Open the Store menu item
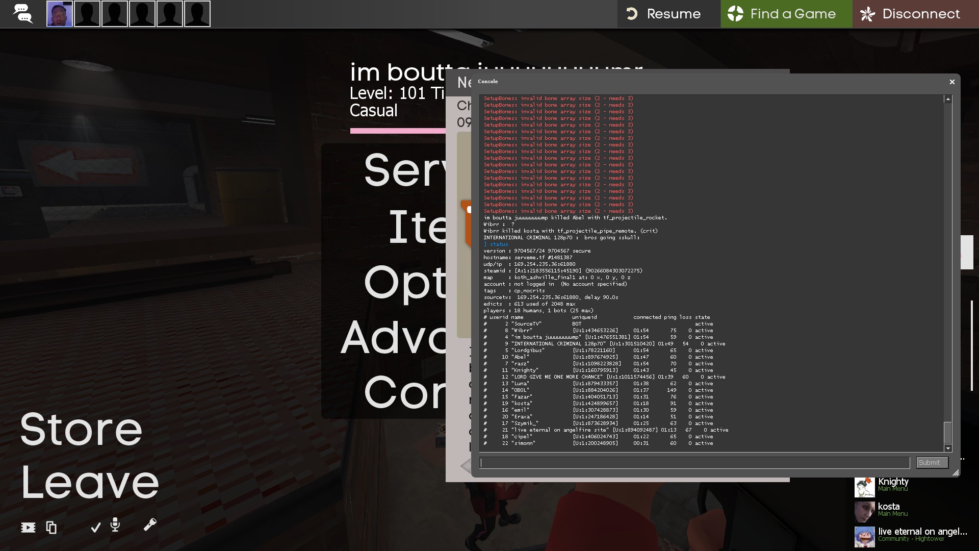Screen dimensions: 979x551 [x=81, y=429]
